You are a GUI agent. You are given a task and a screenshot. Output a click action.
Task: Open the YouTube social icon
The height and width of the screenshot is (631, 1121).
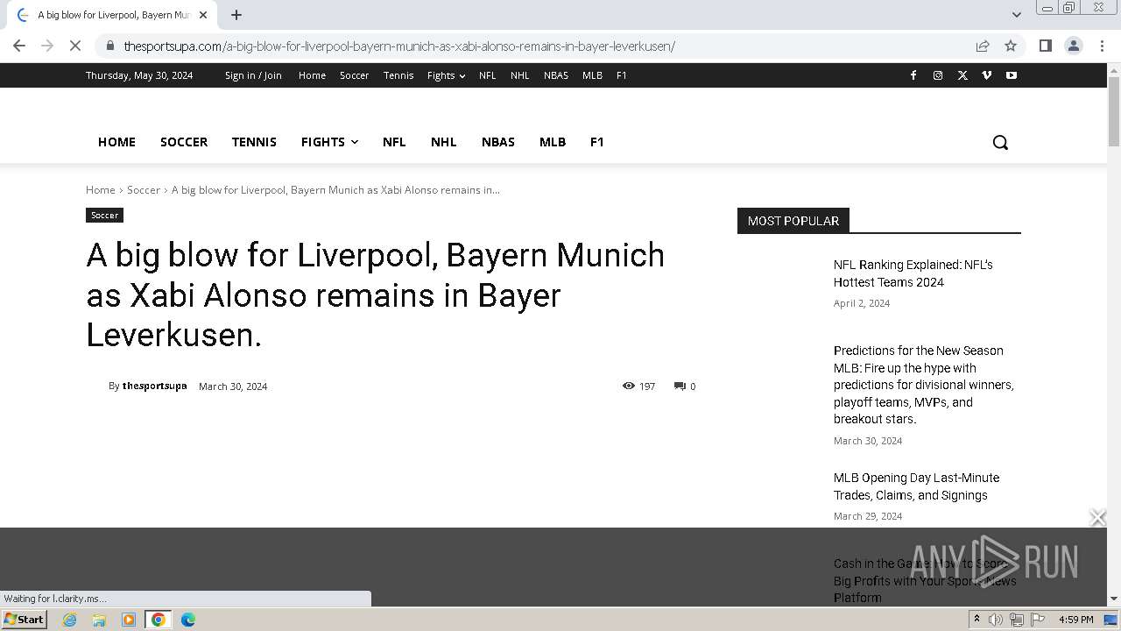1012,75
